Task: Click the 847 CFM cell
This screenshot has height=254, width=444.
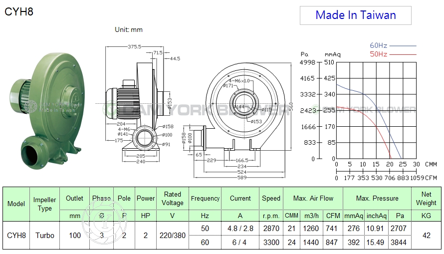Action: pos(332,243)
